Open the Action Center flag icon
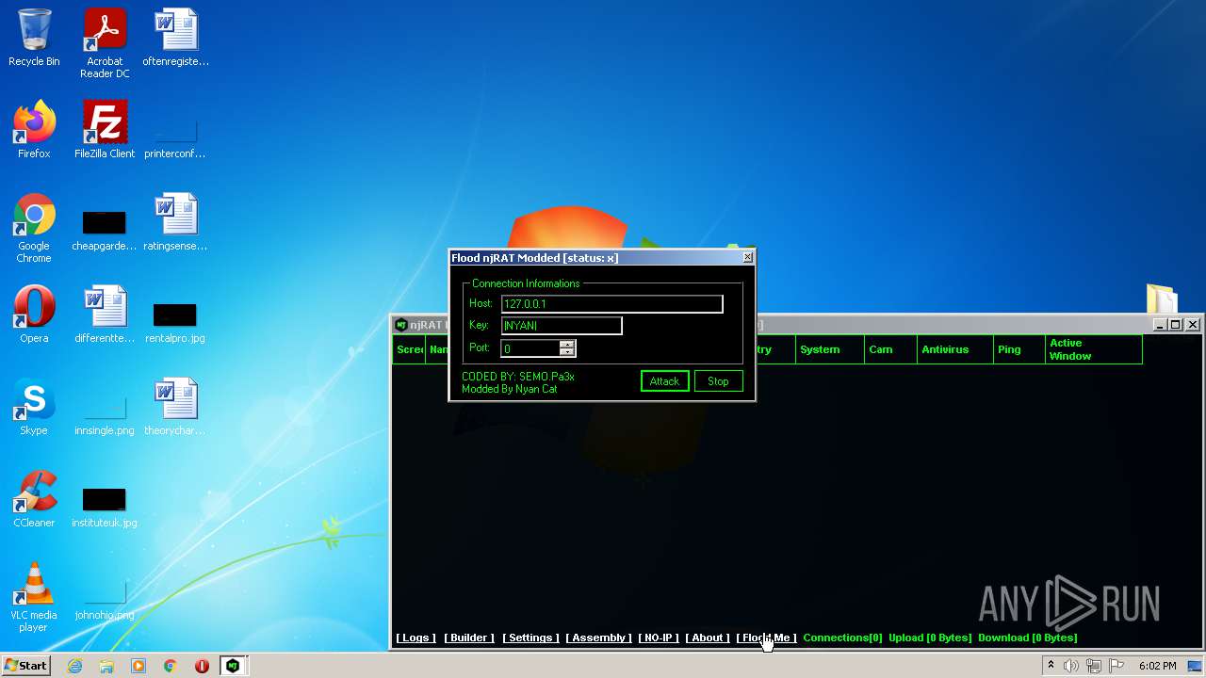The height and width of the screenshot is (678, 1206). (1116, 666)
